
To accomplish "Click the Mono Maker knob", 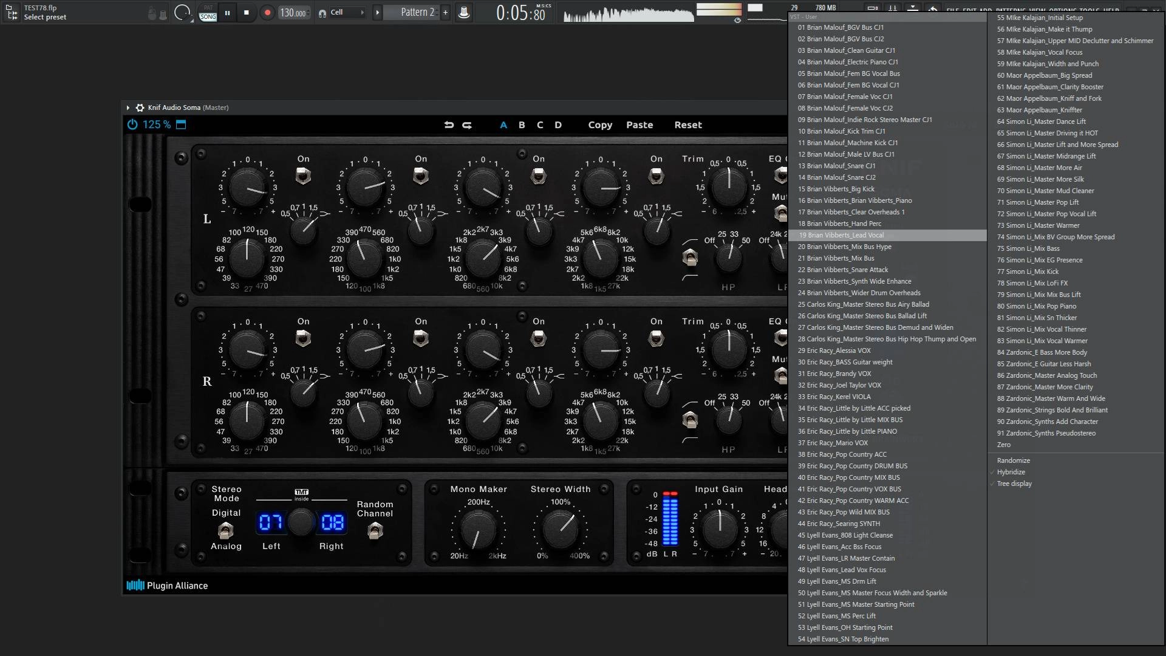I will (479, 529).
